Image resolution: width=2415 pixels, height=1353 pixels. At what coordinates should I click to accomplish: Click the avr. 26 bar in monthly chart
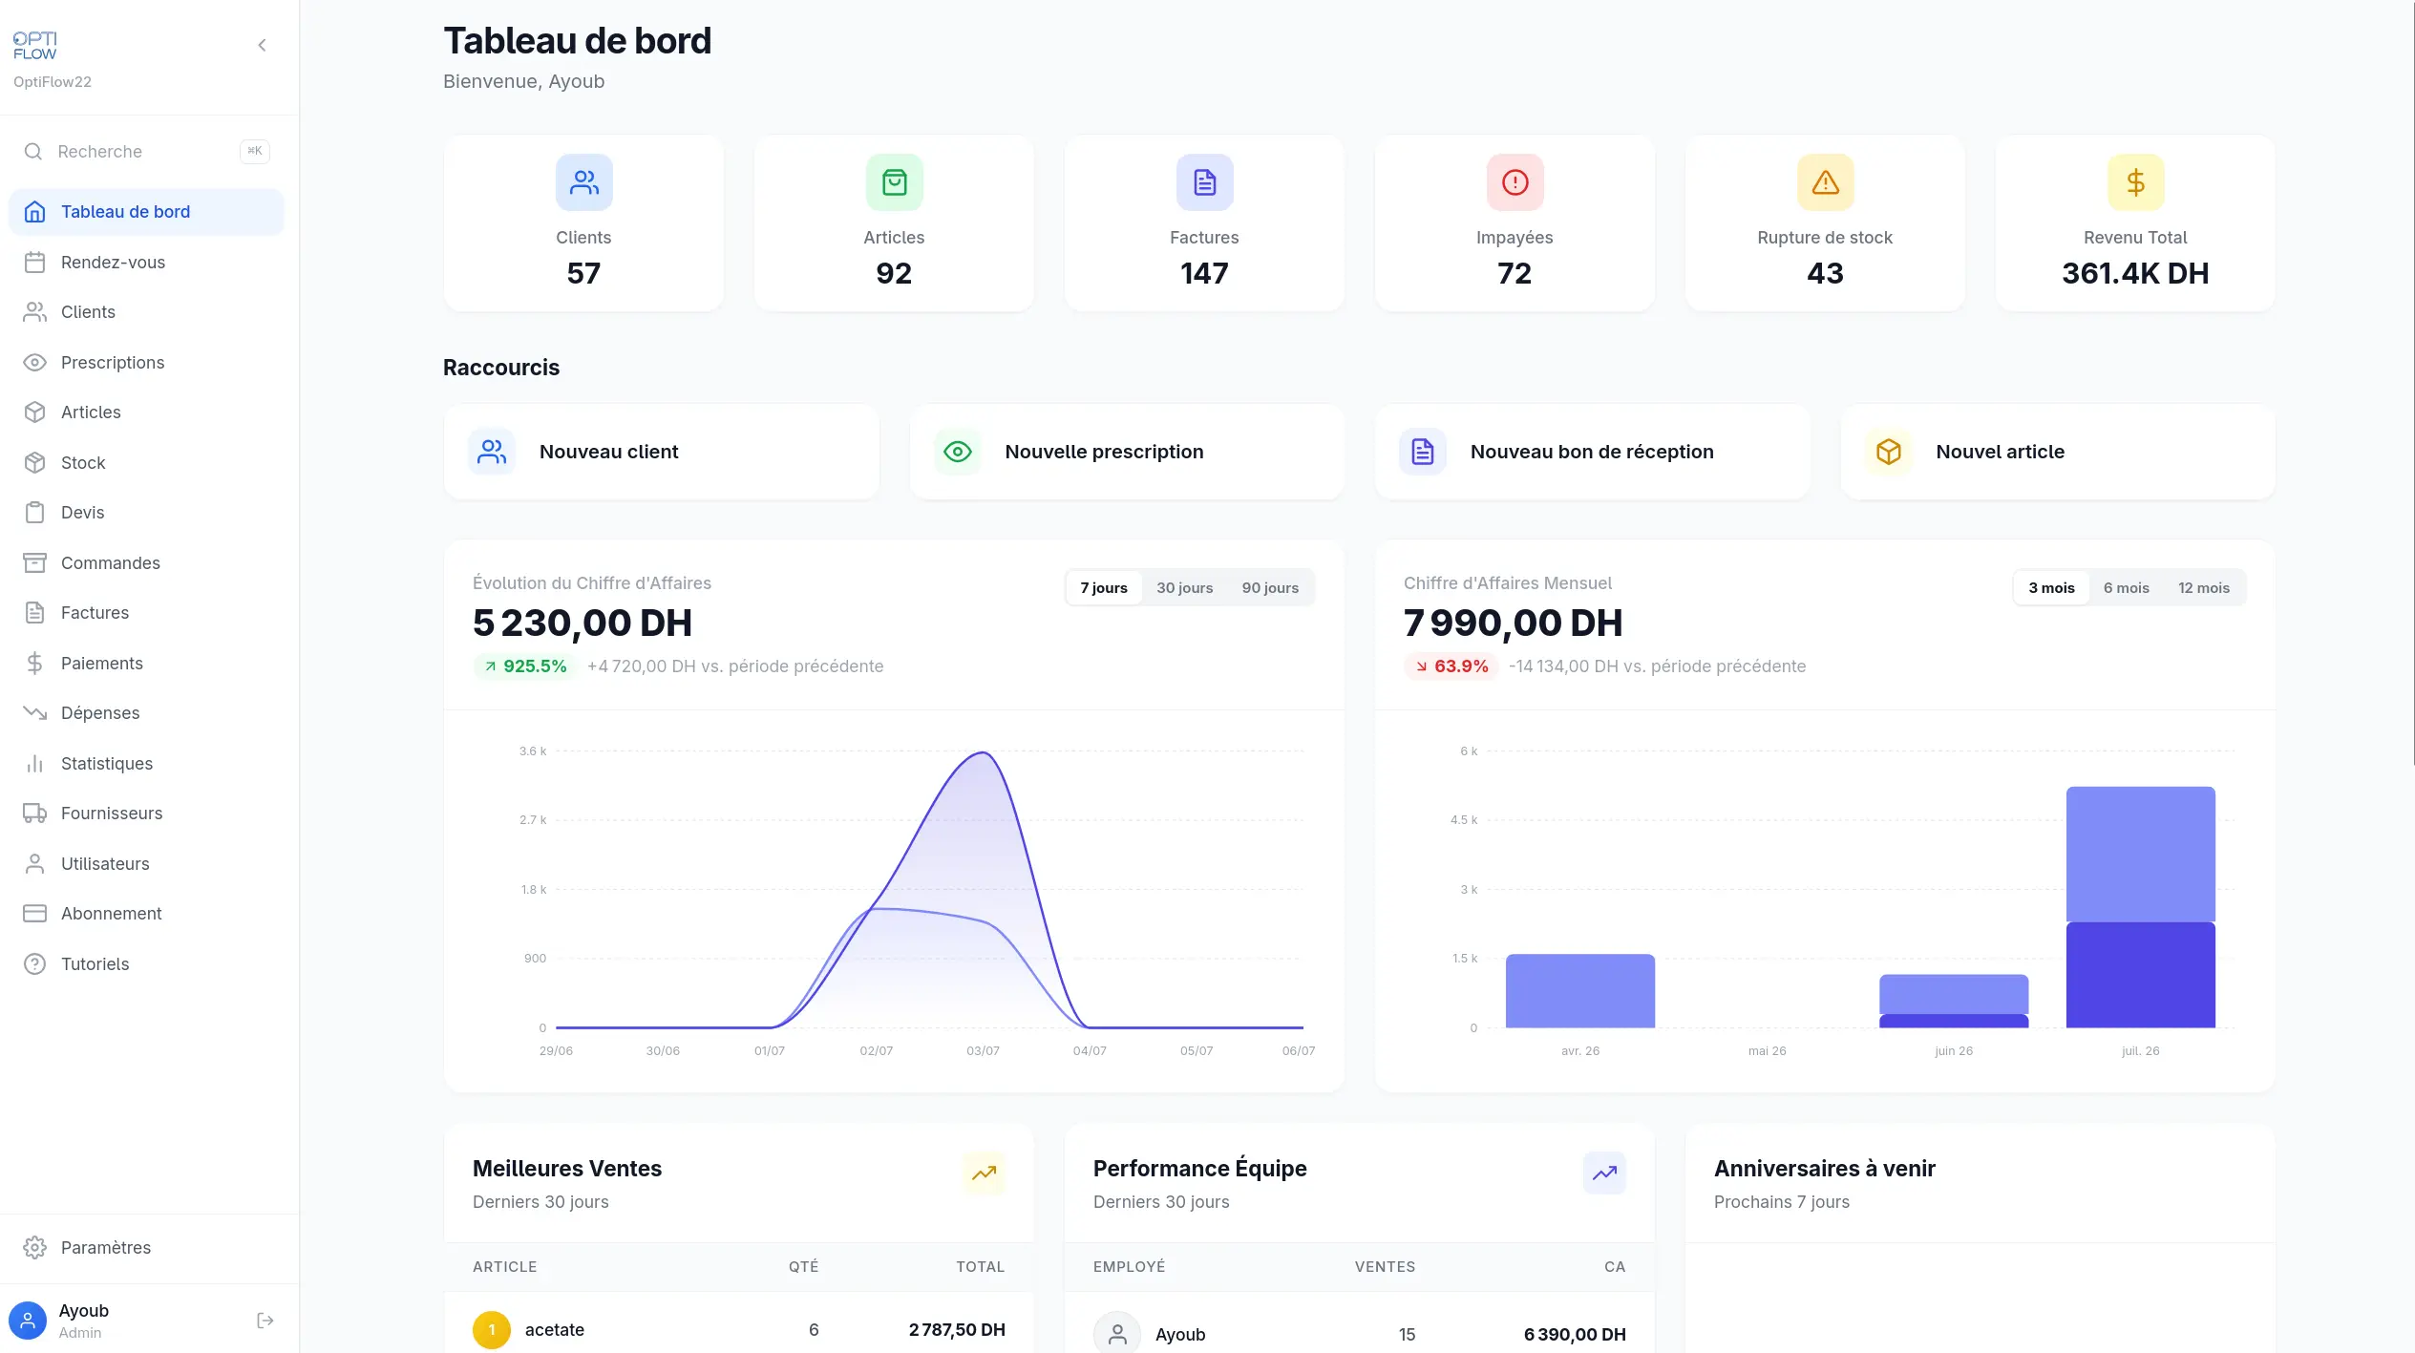[1580, 991]
